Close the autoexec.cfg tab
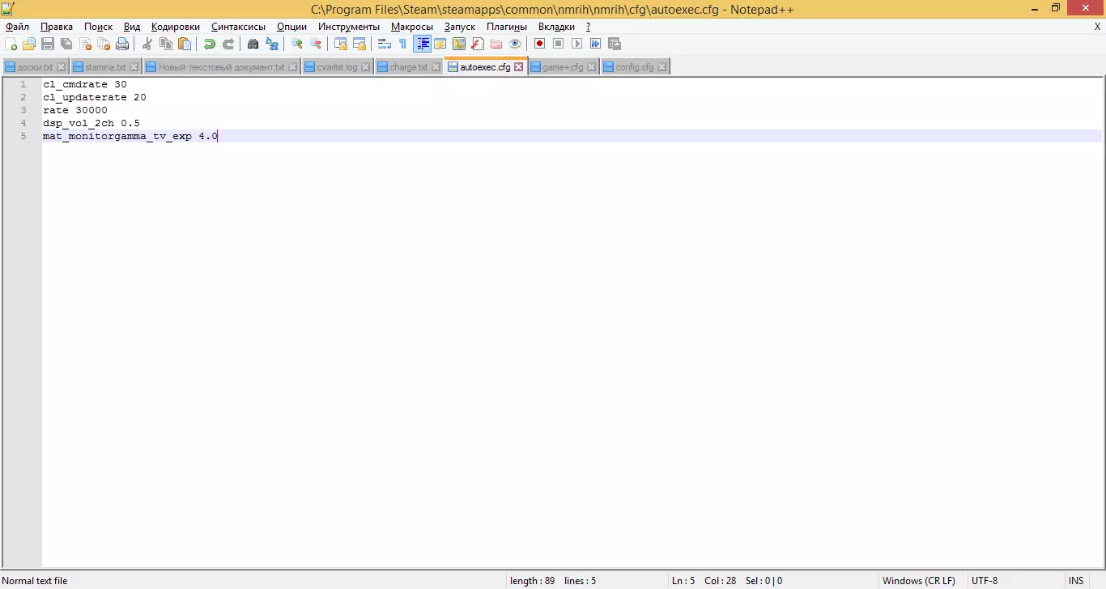 [519, 67]
